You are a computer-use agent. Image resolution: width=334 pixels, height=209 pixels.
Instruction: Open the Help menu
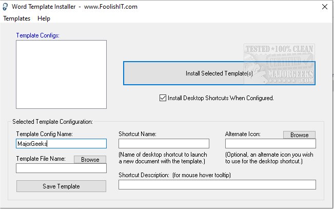coord(44,18)
